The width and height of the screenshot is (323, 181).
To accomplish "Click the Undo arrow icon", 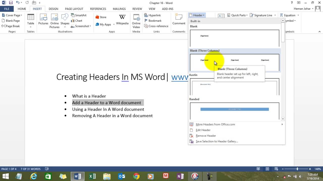I will [x=18, y=3].
